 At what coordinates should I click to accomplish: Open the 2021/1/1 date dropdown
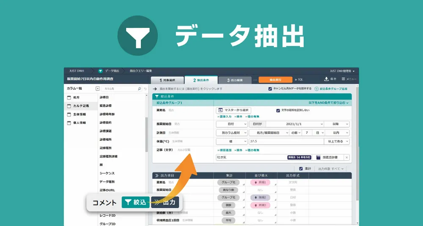coord(294,124)
